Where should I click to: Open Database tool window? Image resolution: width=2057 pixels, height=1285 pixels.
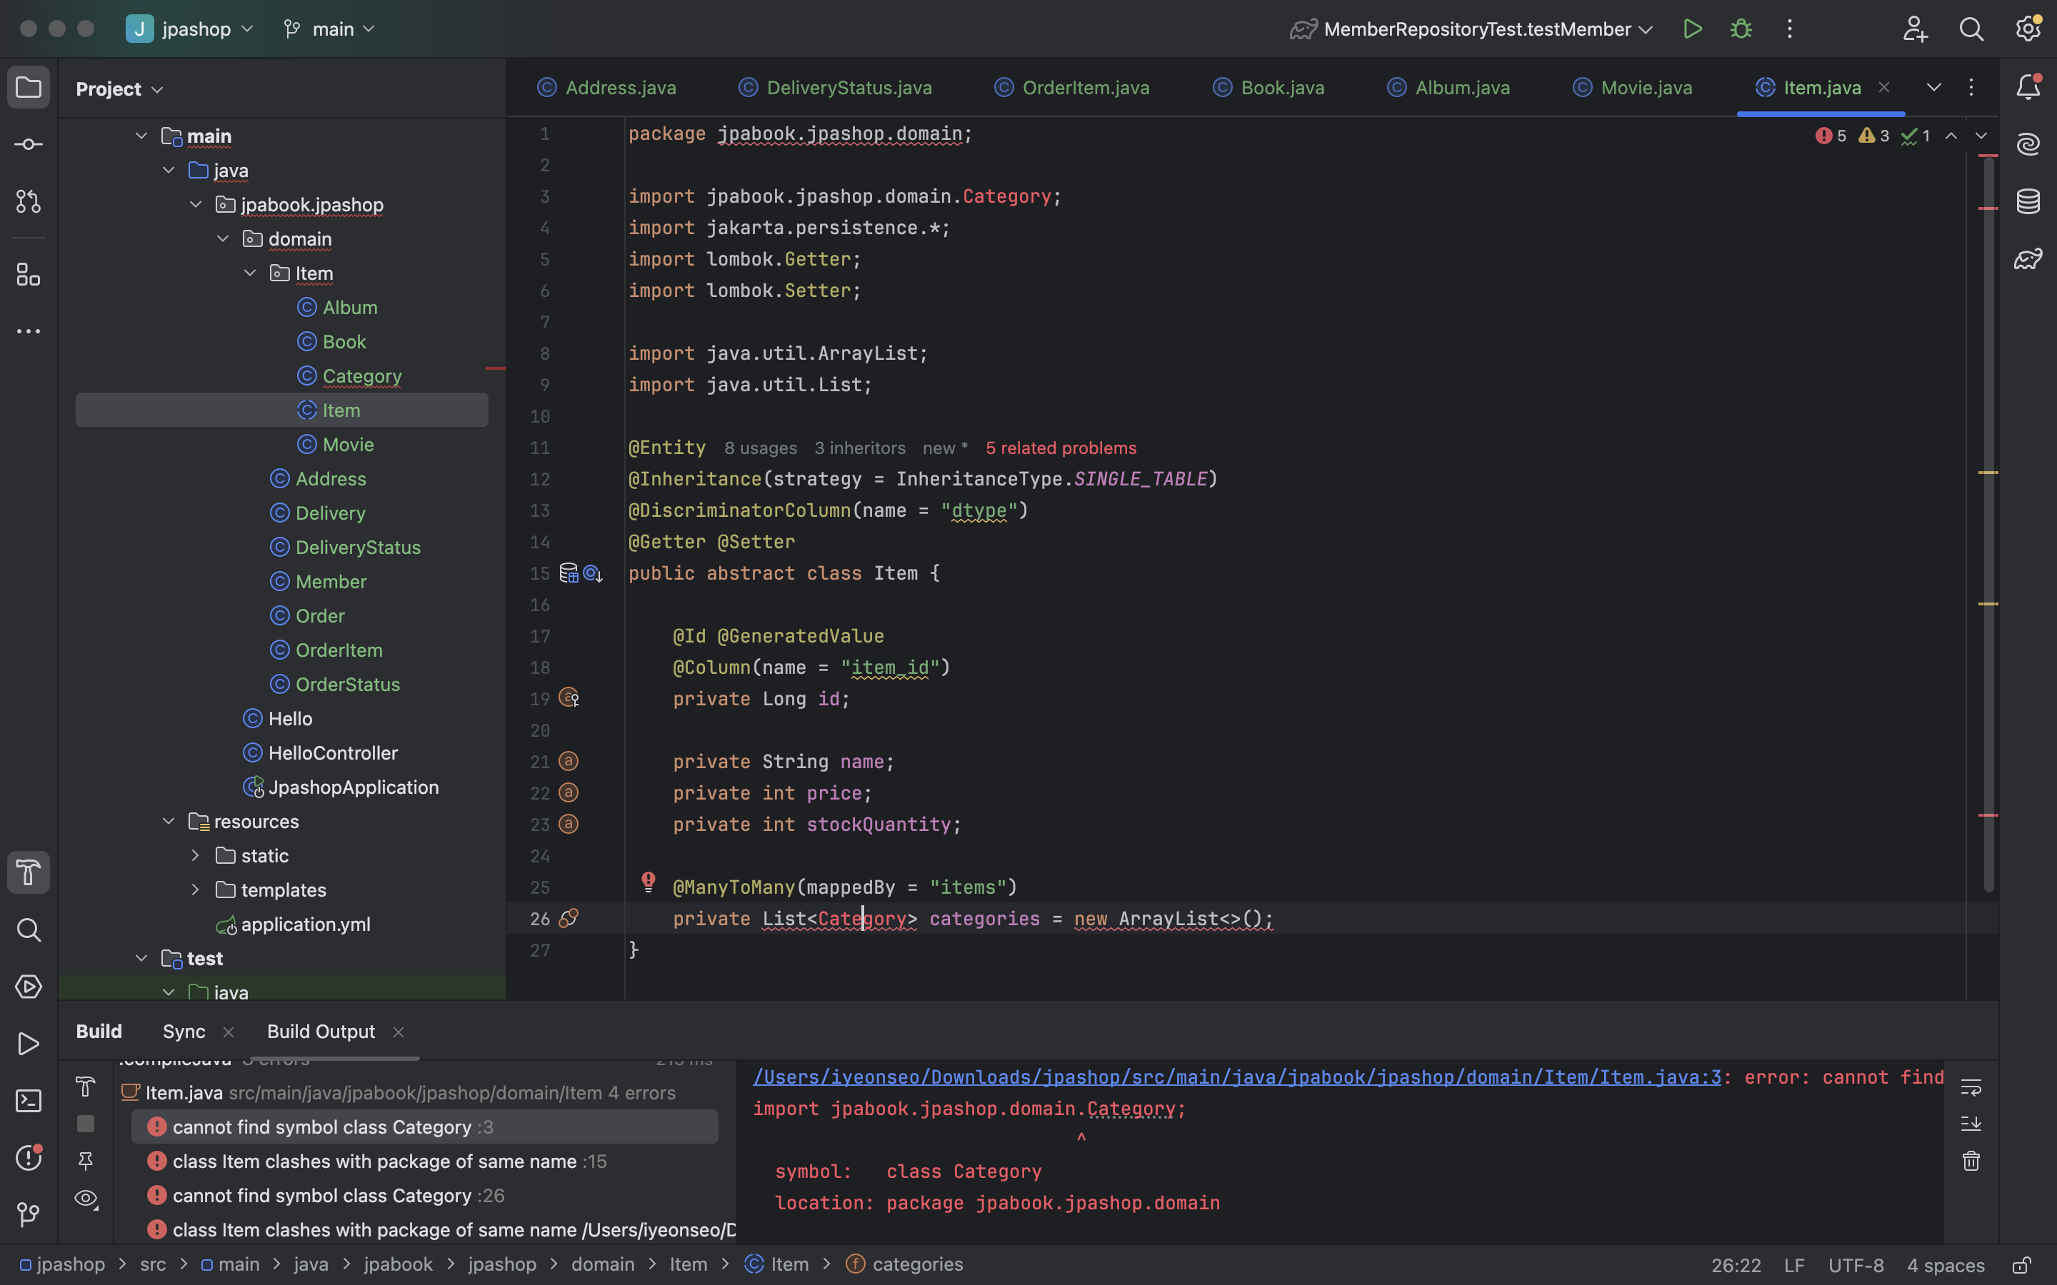click(2028, 201)
